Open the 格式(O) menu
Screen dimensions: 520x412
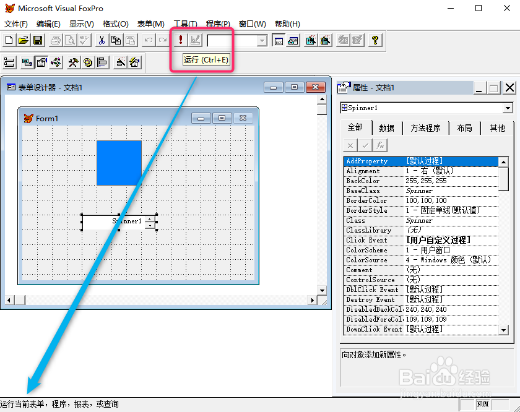[115, 24]
